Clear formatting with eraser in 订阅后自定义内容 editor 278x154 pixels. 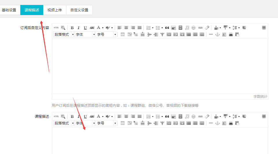click(x=207, y=28)
